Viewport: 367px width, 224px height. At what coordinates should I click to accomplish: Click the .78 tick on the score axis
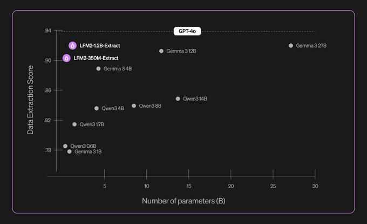point(47,150)
